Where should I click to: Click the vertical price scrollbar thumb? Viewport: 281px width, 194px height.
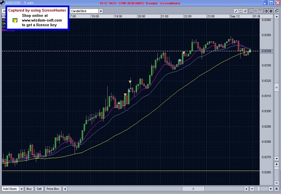tap(277, 88)
